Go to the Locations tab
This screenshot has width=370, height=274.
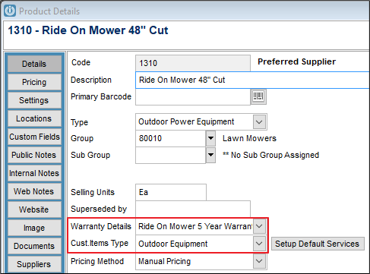coord(34,118)
